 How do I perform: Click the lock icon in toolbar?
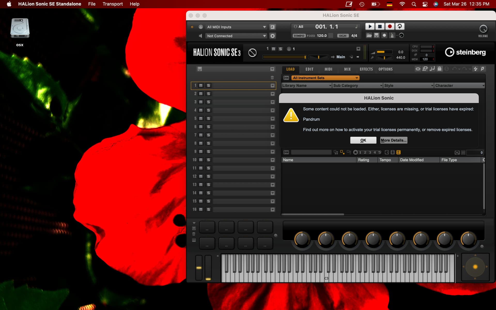(439, 69)
